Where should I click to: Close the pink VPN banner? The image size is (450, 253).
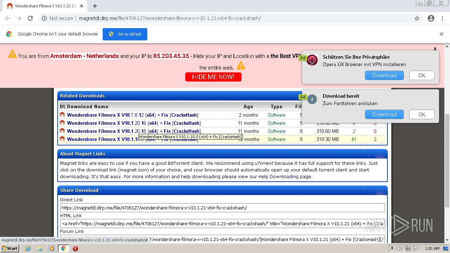[435, 49]
